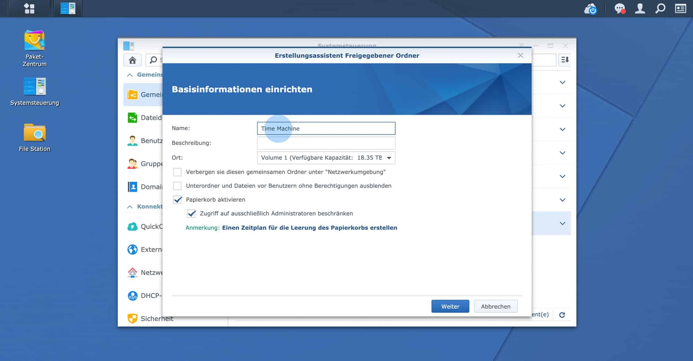Uncheck restrict access to Administratoren
This screenshot has height=361, width=693.
coord(191,214)
